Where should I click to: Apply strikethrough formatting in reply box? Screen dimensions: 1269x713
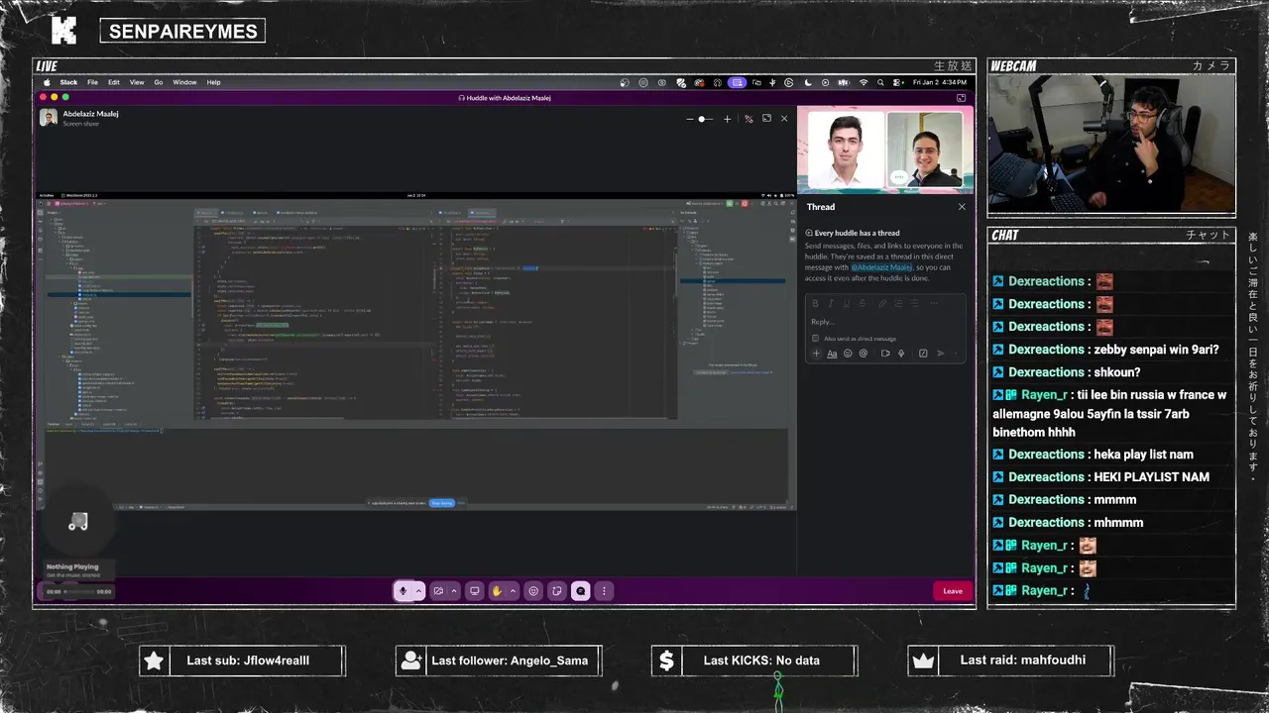click(x=861, y=303)
